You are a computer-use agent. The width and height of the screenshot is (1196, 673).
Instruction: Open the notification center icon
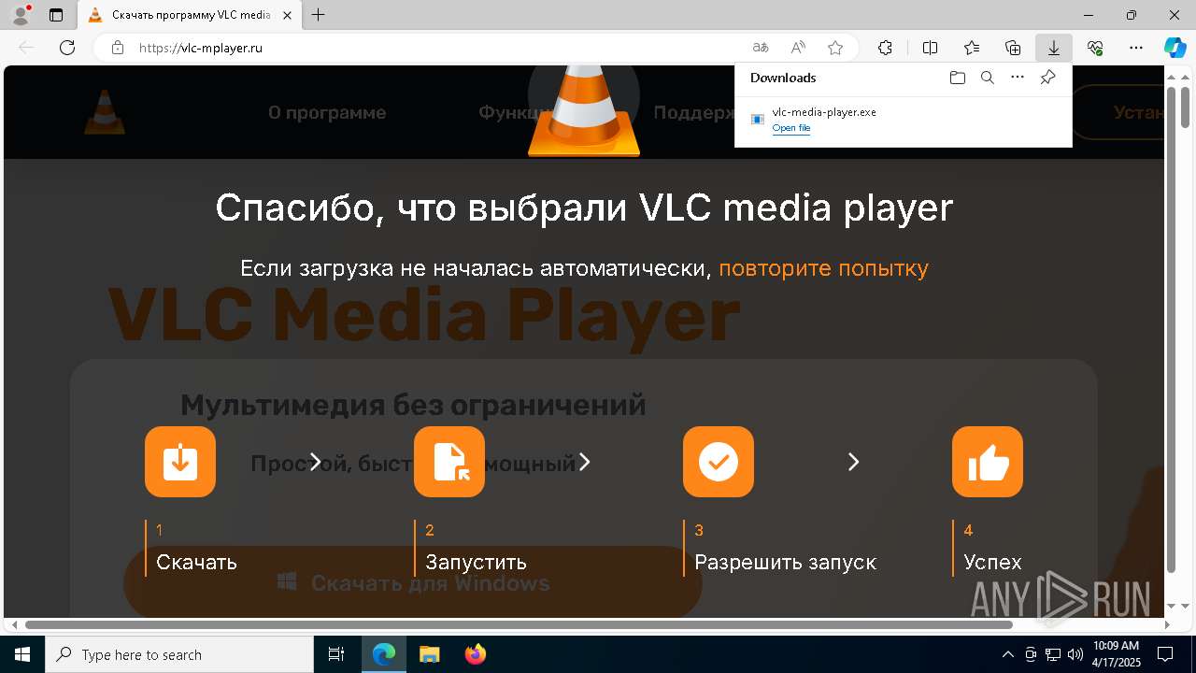point(1166,654)
